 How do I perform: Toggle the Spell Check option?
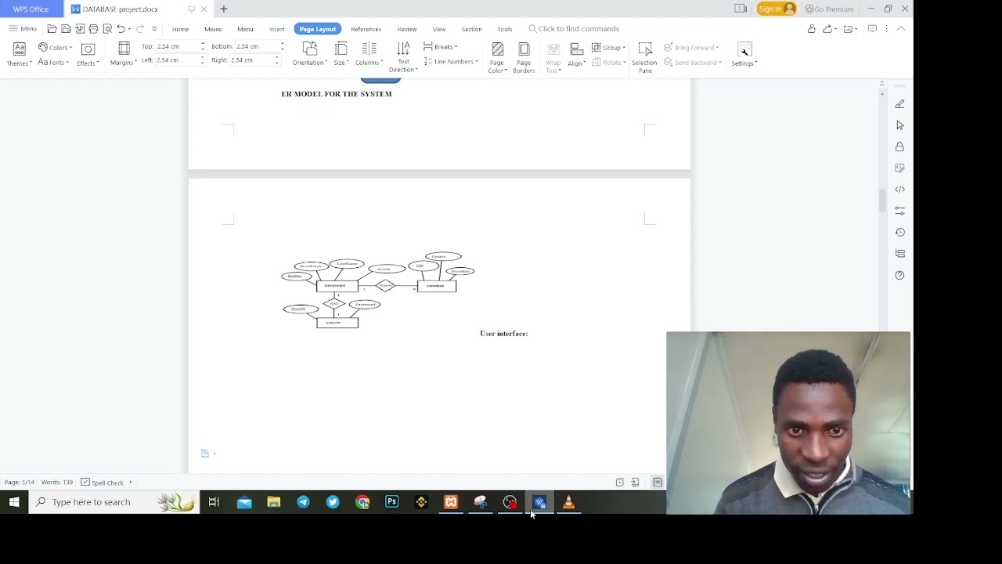[103, 483]
